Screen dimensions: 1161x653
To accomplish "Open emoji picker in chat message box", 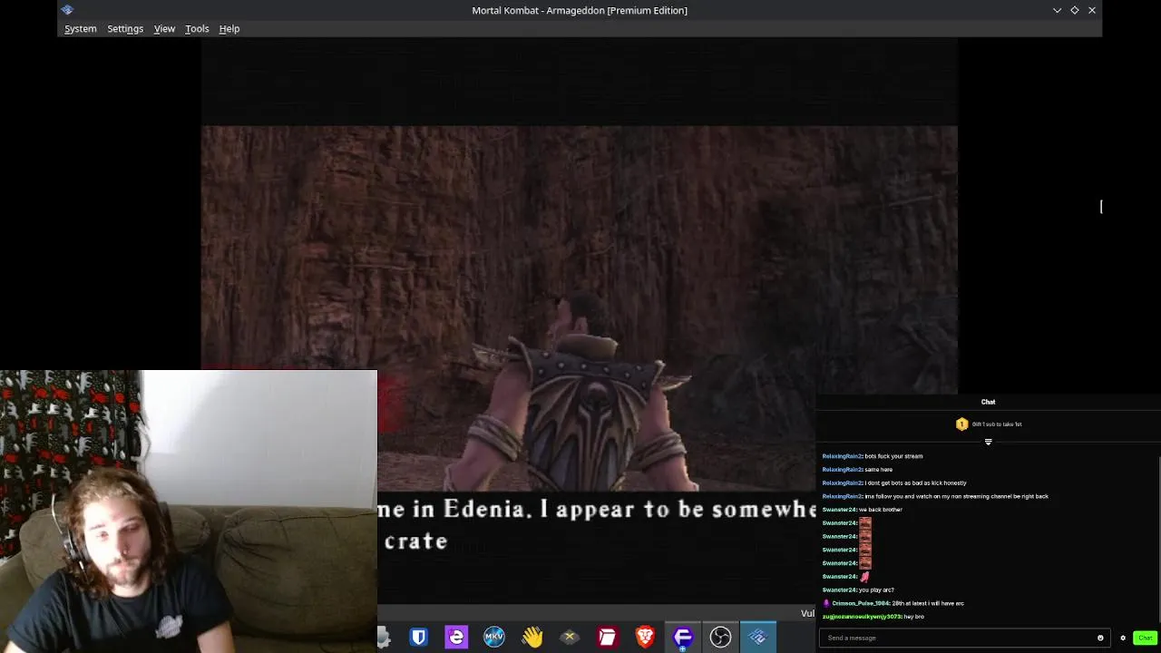I will (x=1100, y=638).
